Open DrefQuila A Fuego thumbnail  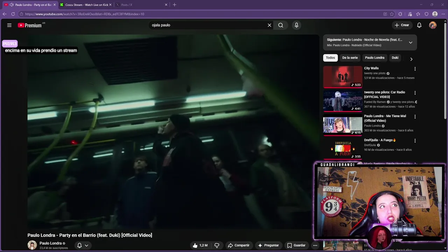pyautogui.click(x=343, y=149)
